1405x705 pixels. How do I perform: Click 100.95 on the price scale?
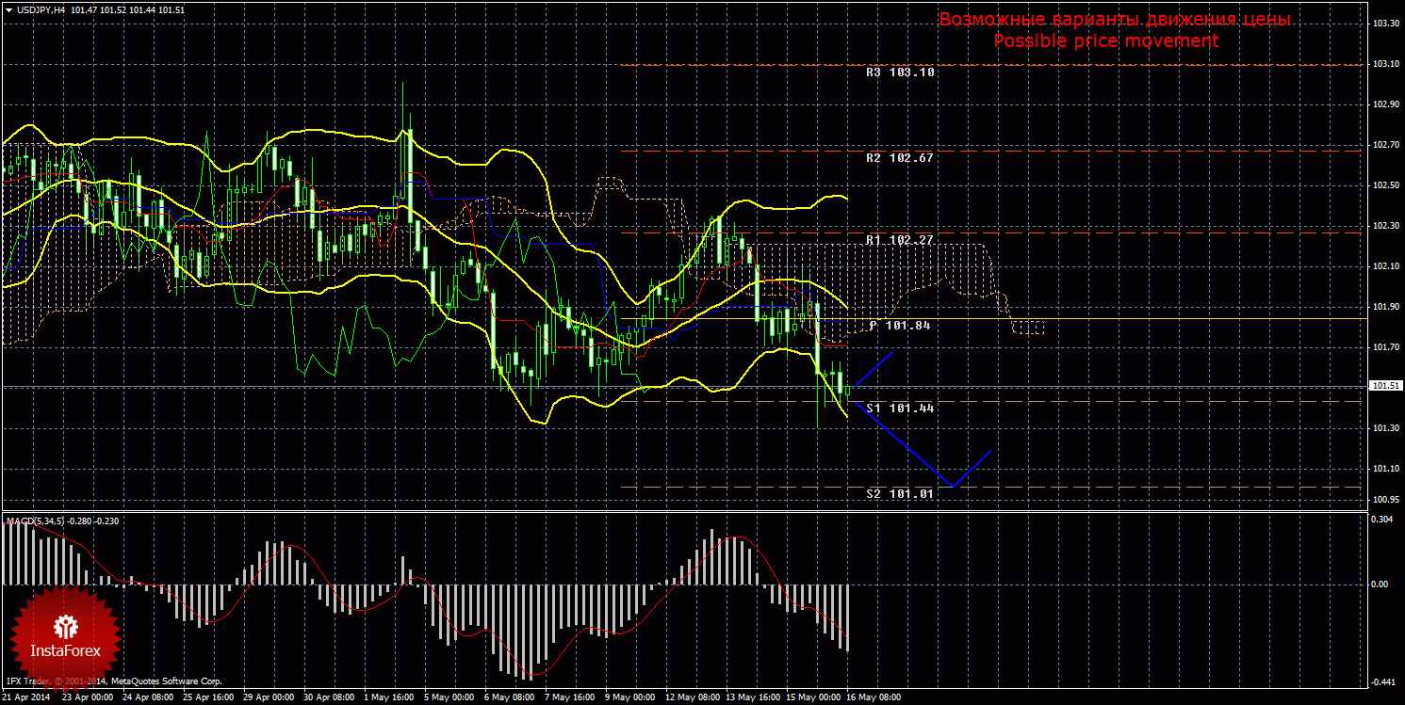click(1385, 500)
